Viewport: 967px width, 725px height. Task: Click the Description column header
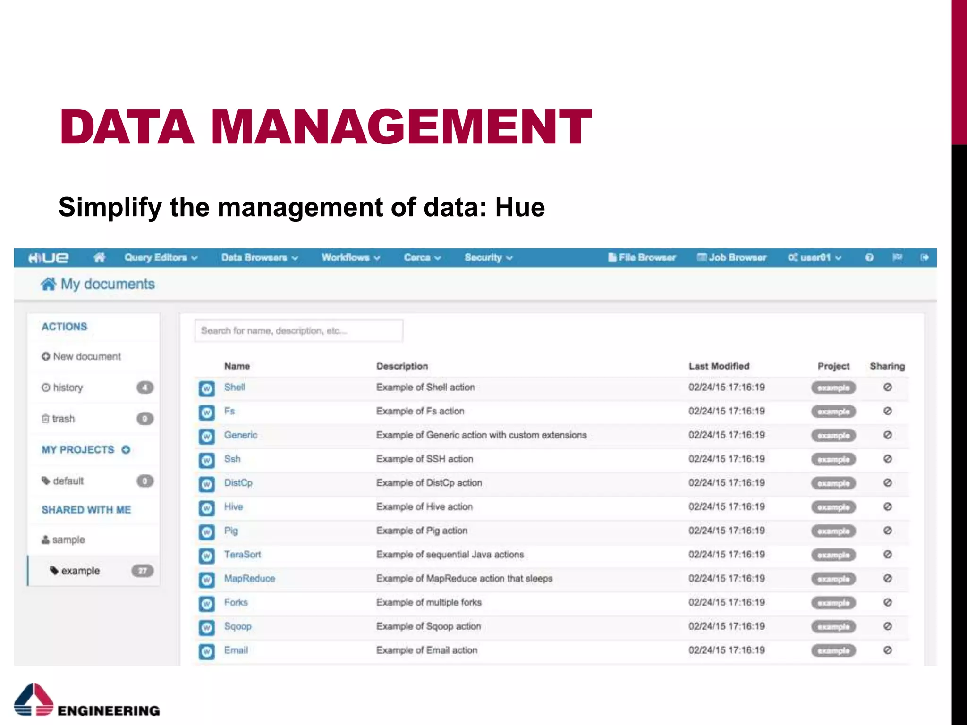(x=402, y=366)
